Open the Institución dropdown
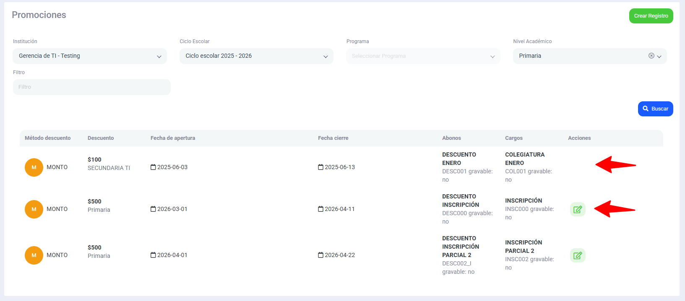The image size is (685, 301). click(x=90, y=56)
